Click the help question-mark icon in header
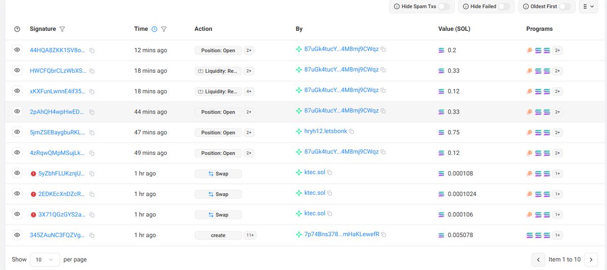The width and height of the screenshot is (607, 270). (x=17, y=29)
